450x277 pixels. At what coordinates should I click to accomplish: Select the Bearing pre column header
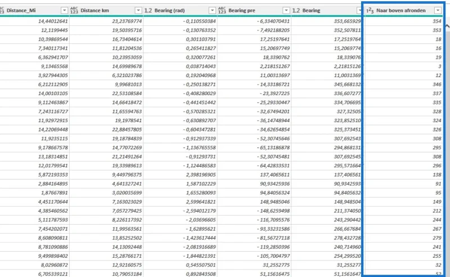click(x=242, y=10)
